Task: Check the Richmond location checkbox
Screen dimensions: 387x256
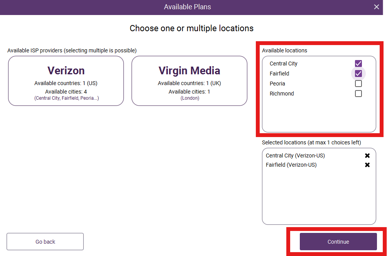Action: (x=358, y=94)
